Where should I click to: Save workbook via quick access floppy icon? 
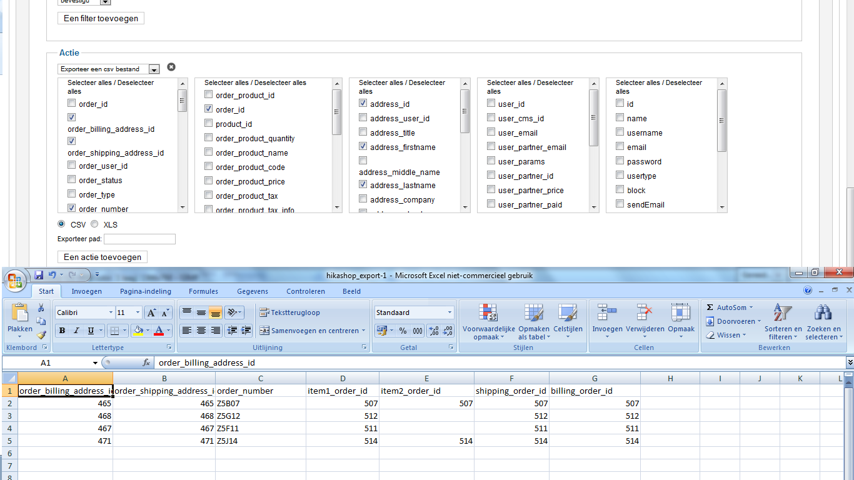pyautogui.click(x=39, y=275)
